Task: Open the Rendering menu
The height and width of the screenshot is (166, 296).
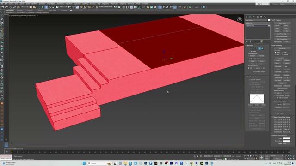Action: [x=61, y=4]
